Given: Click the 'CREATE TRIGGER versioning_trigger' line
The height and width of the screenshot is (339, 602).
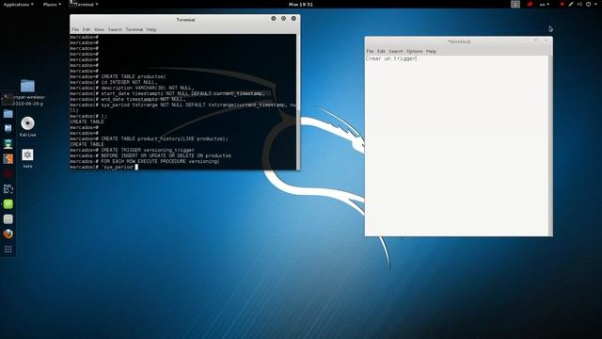Looking at the screenshot, I should 132,150.
